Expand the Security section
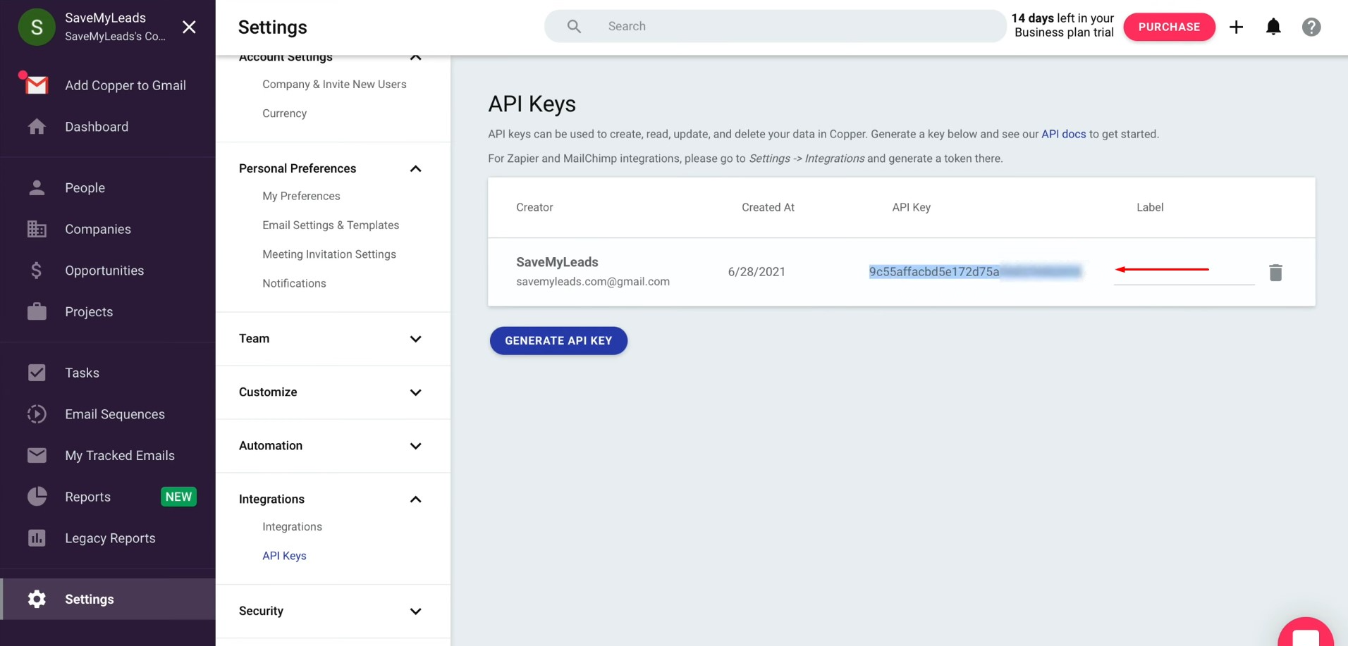 [415, 611]
